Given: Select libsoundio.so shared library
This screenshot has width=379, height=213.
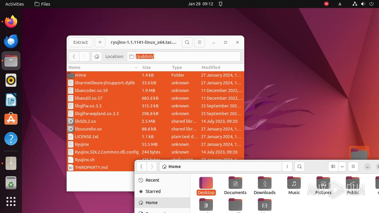Looking at the screenshot, I should pos(155,129).
